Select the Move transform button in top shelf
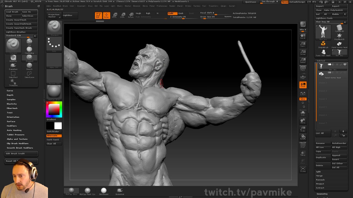The image size is (353, 198). tap(114, 15)
